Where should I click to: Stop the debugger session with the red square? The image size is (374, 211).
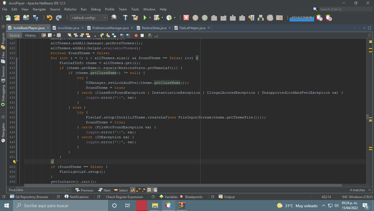click(x=186, y=18)
